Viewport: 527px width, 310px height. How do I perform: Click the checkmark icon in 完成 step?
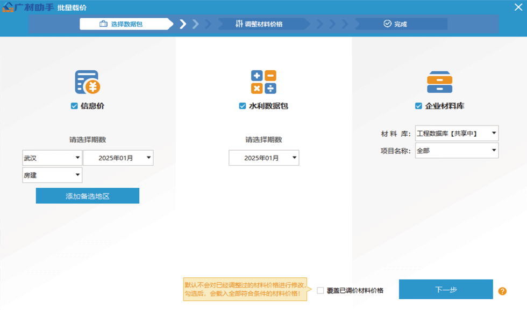point(387,24)
